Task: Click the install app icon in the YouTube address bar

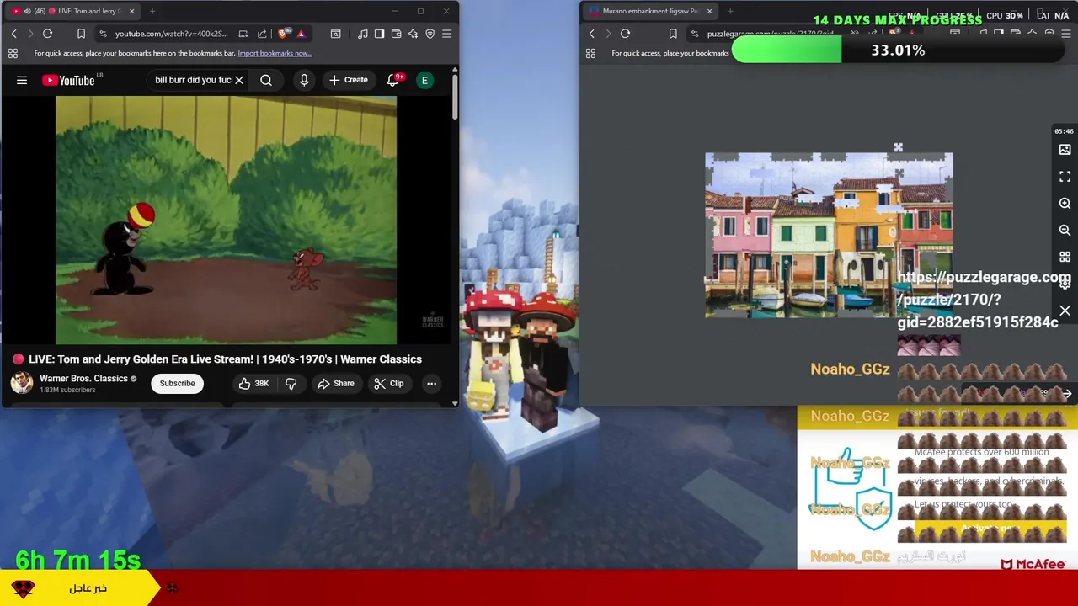Action: tap(243, 34)
